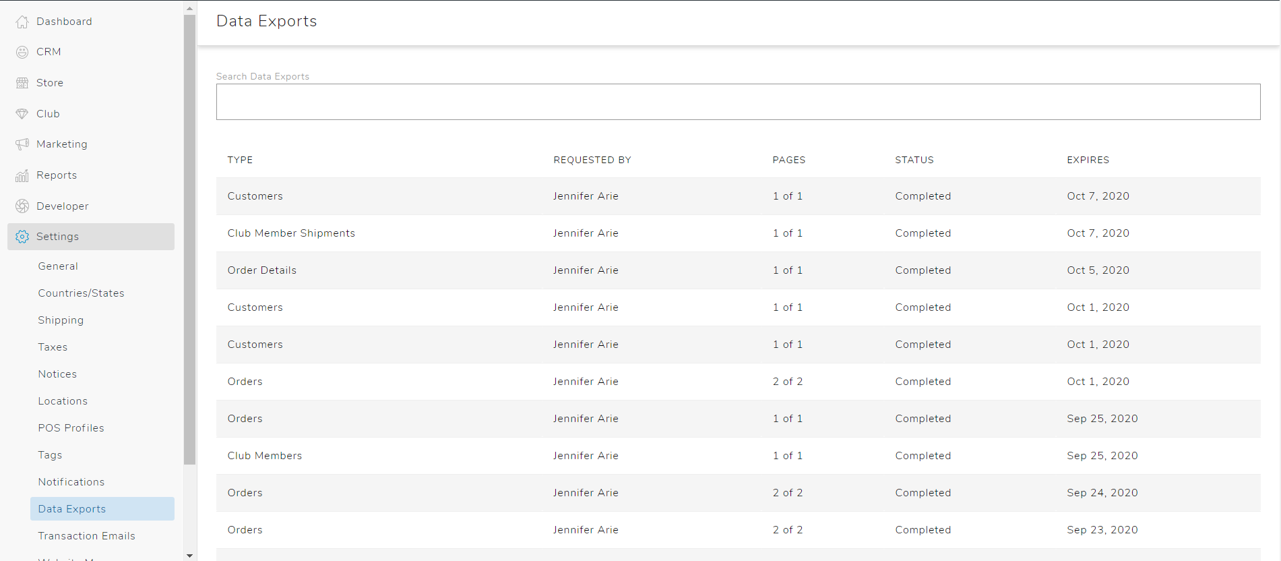Image resolution: width=1281 pixels, height=561 pixels.
Task: Open the Store icon in sidebar
Action: [22, 83]
